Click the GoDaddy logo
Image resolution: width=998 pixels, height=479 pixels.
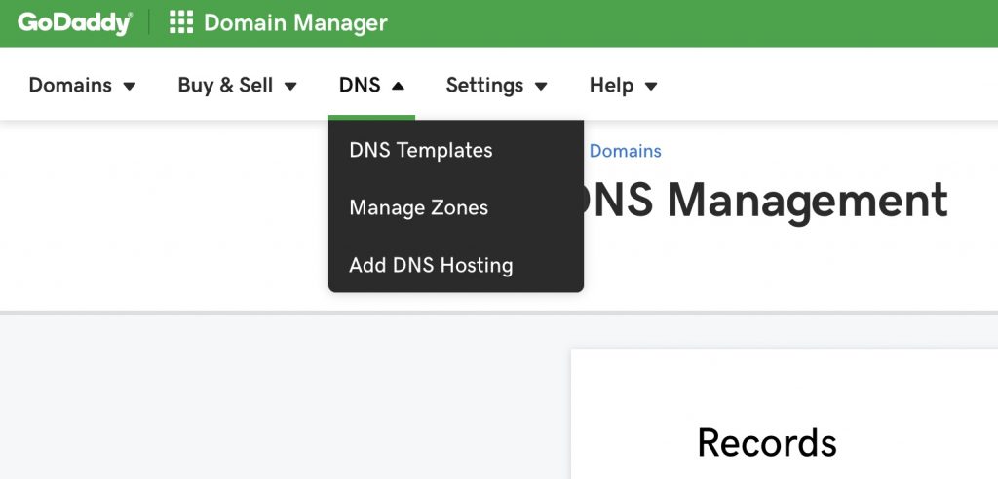click(x=74, y=23)
